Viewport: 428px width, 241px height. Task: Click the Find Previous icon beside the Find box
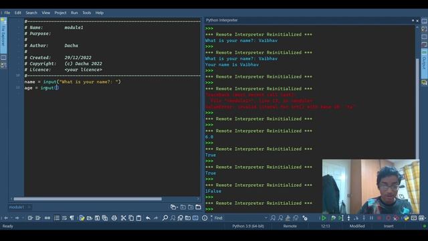tap(281, 218)
